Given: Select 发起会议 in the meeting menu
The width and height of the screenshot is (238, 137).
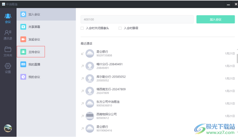Looking at the screenshot, I should [46, 39].
